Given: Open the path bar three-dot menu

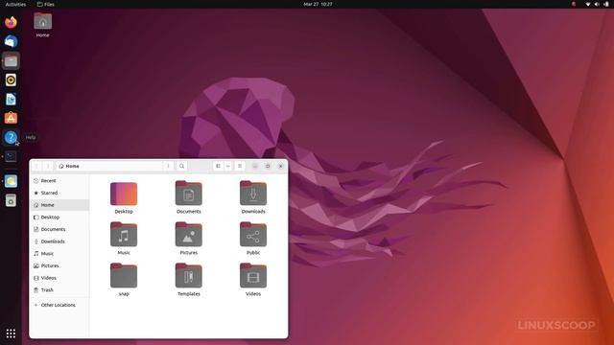Looking at the screenshot, I should (169, 166).
